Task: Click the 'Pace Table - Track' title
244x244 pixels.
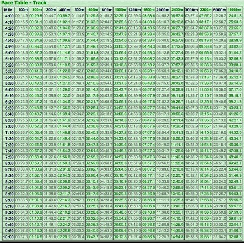Action: pyautogui.click(x=24, y=3)
